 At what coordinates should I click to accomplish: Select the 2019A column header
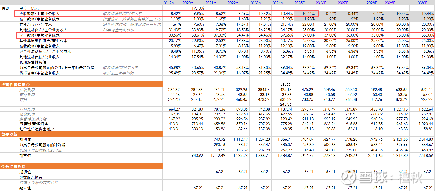click(x=168, y=3)
